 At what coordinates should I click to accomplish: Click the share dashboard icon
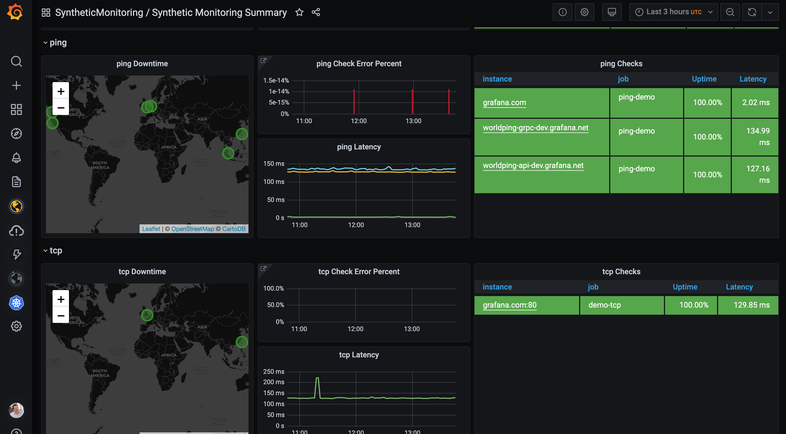tap(316, 12)
